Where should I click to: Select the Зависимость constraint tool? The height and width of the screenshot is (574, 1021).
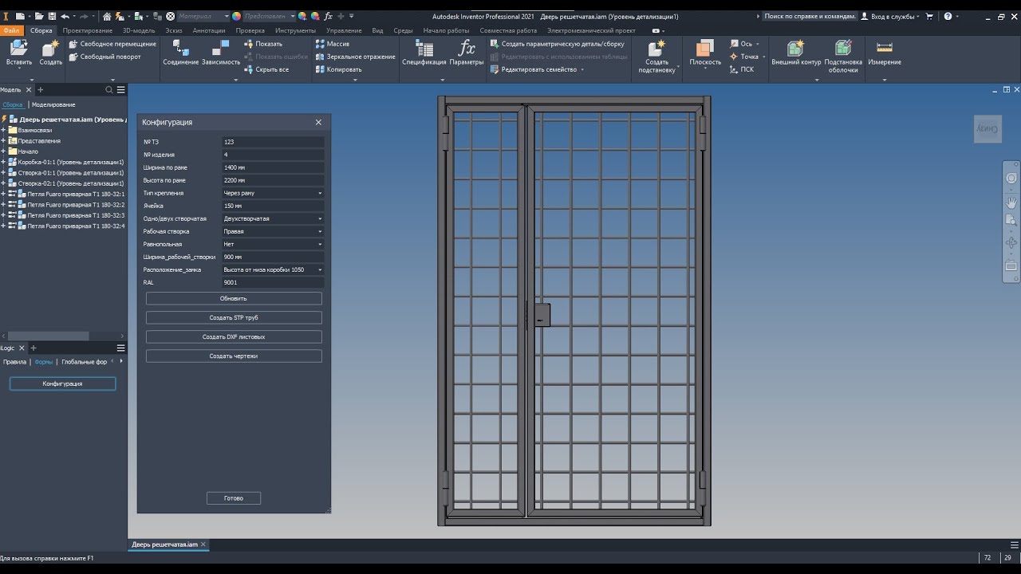point(221,53)
